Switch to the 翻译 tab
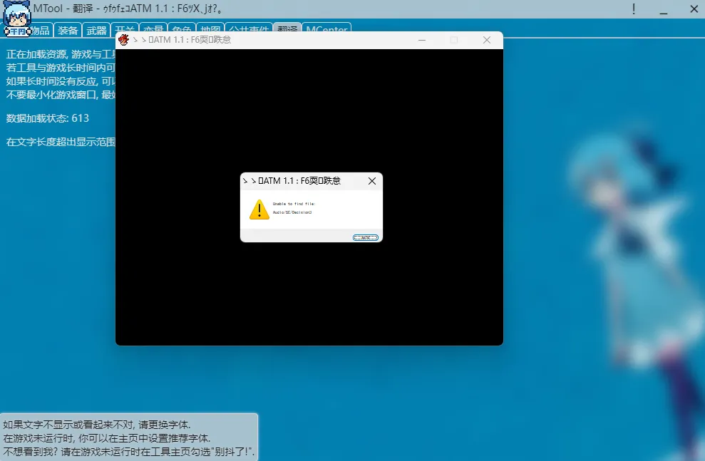705x461 pixels. 287,31
